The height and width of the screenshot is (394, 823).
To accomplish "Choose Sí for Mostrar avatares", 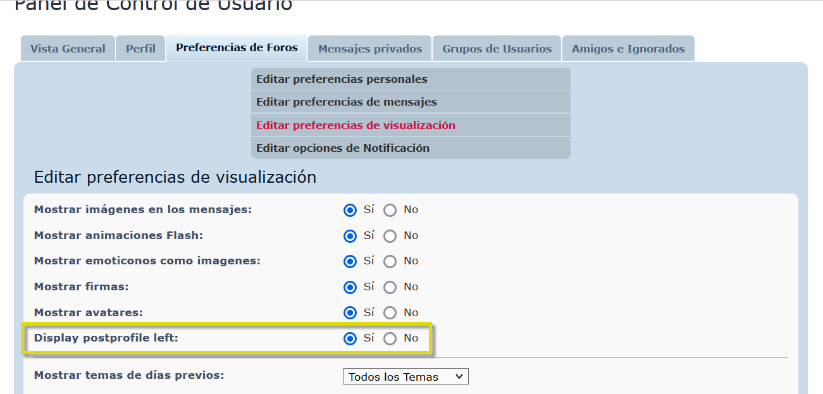I will point(350,313).
